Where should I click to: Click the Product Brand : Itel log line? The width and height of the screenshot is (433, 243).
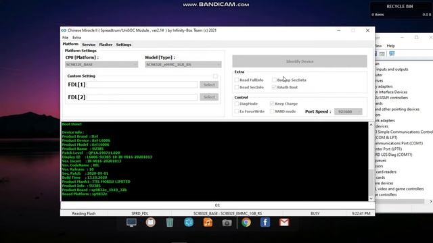point(80,136)
